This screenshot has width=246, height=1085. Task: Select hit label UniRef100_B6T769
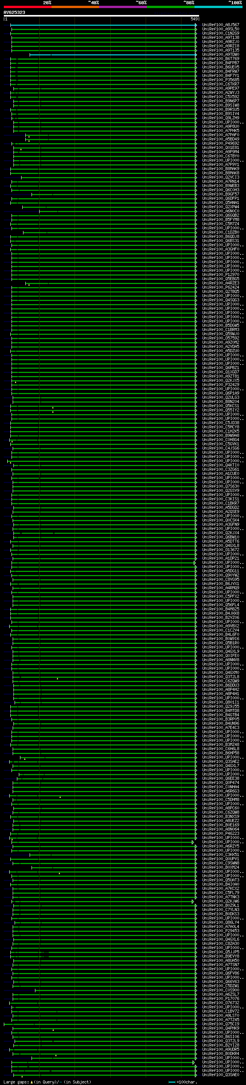[x=221, y=59]
